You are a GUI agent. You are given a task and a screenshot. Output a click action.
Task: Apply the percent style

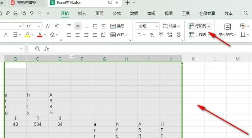pos(152,35)
